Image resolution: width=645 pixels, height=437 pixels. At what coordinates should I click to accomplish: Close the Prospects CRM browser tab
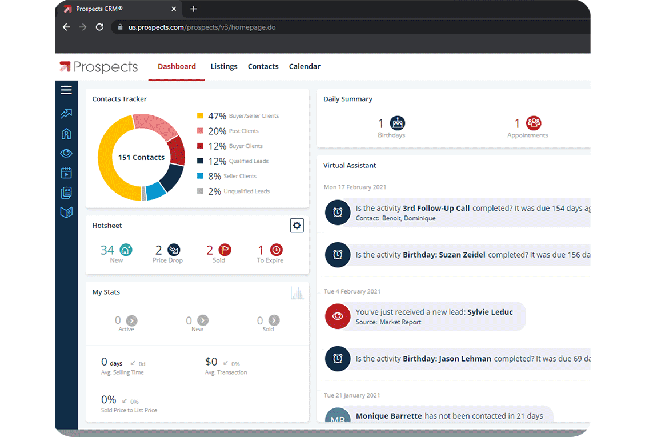click(x=174, y=9)
